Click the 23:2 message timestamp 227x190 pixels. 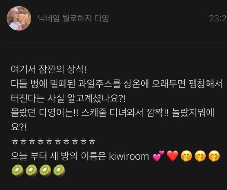(x=218, y=19)
